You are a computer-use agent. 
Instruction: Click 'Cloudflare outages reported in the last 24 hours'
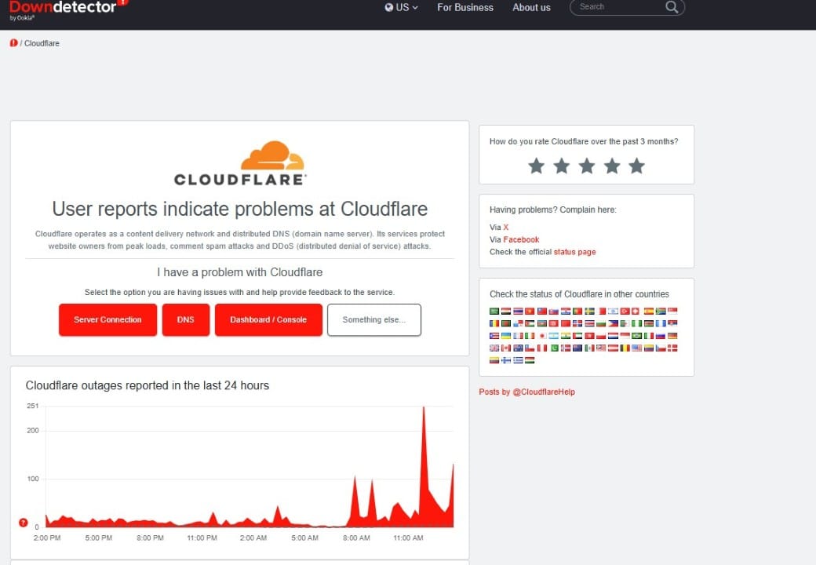coord(148,385)
